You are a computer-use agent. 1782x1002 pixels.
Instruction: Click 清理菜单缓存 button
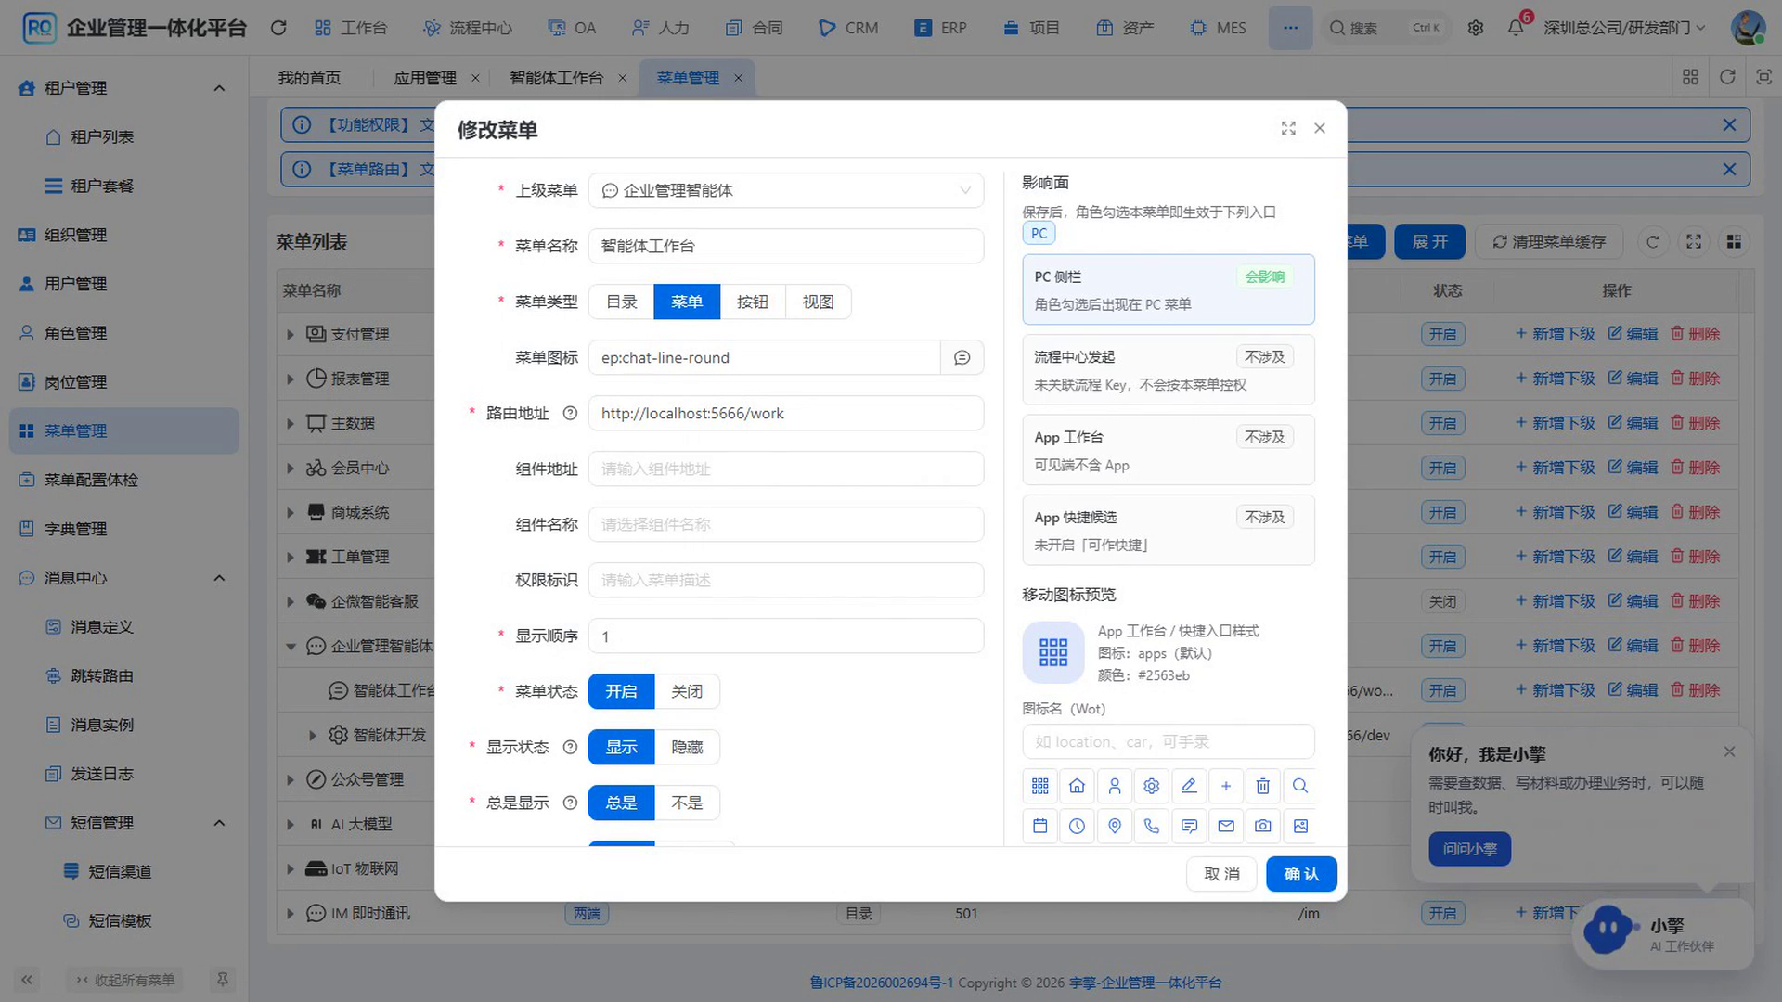pyautogui.click(x=1548, y=242)
